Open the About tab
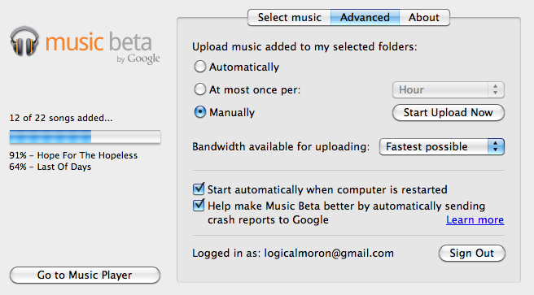The width and height of the screenshot is (534, 295). 424,17
